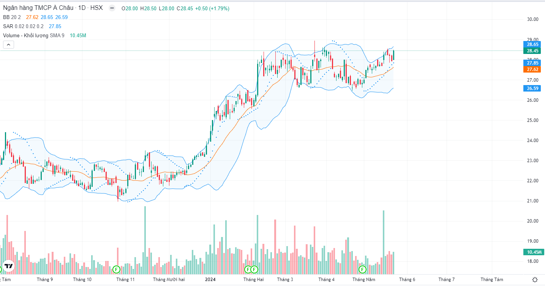
Task: Click the orange 27.62 basis price label
Action: pos(532,69)
